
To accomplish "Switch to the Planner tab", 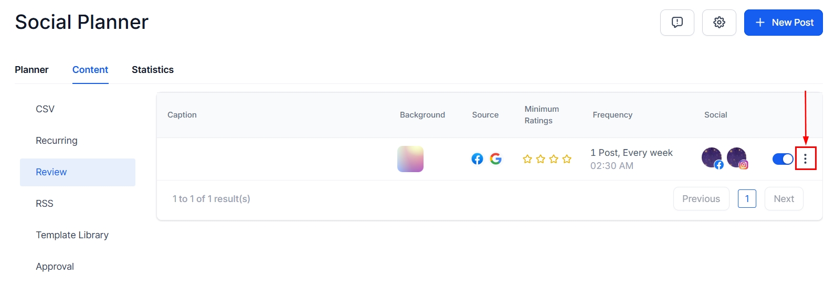I will [x=31, y=70].
